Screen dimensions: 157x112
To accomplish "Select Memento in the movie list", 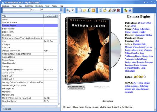I will pos(30,92).
